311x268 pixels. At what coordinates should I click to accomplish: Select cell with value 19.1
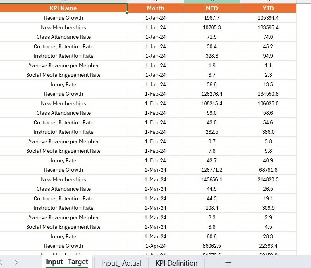[x=268, y=198]
